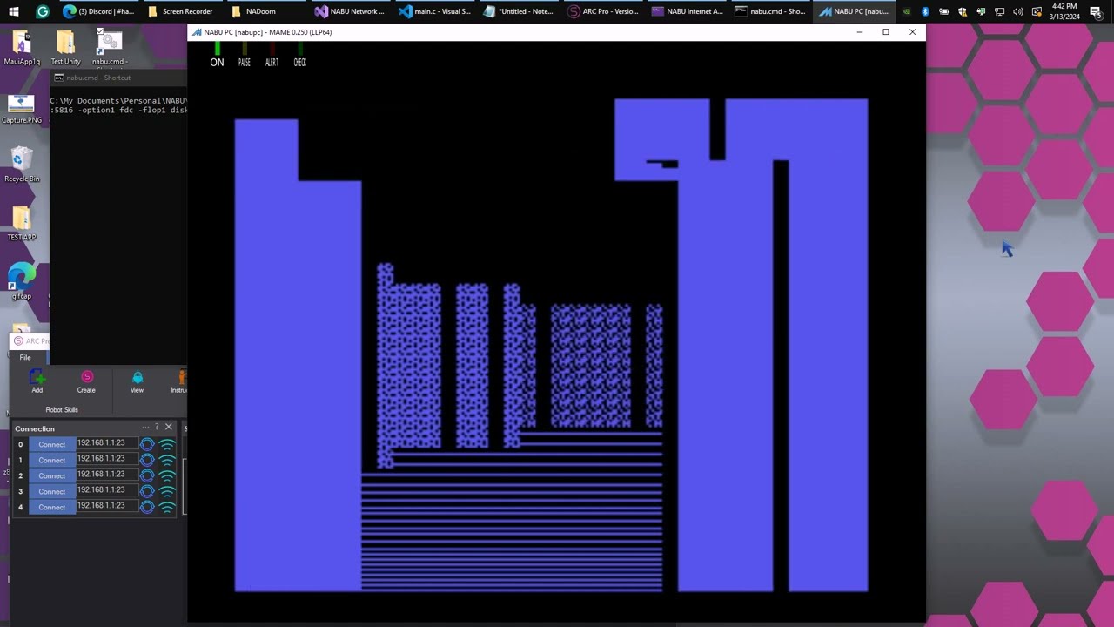Open the 4:42 PM clock and date
Image resolution: width=1114 pixels, height=627 pixels.
[x=1064, y=11]
